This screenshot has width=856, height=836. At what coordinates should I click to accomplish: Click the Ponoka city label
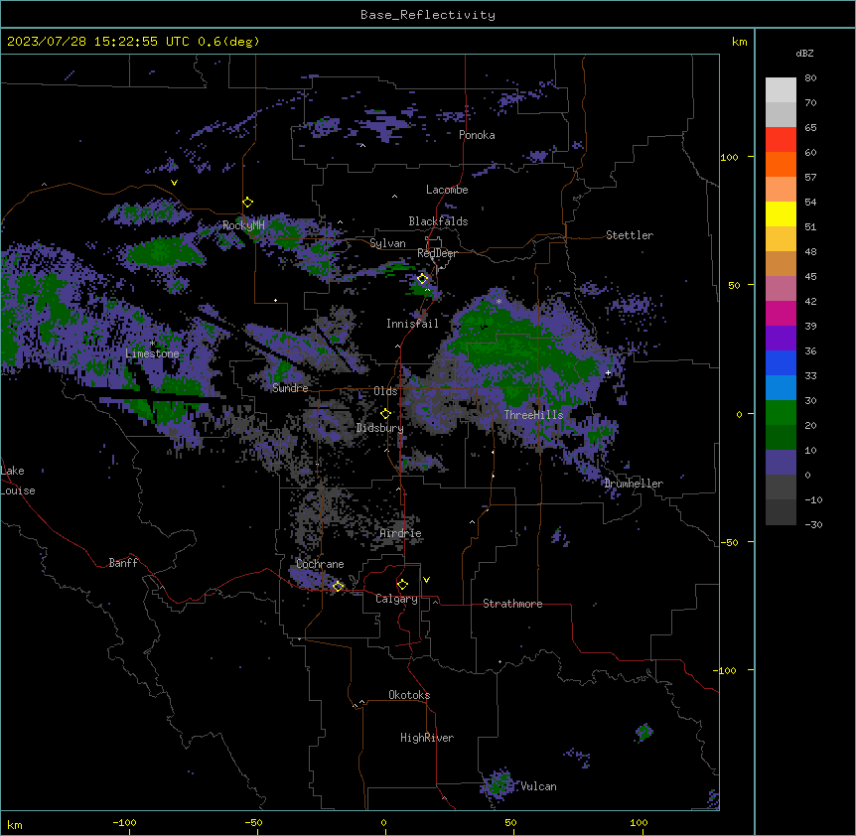(x=477, y=135)
